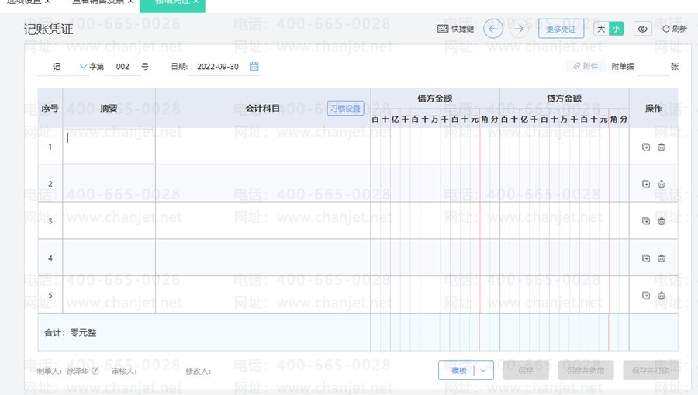The height and width of the screenshot is (395, 698).
Task: Delete row 2 with trash icon
Action: (662, 184)
